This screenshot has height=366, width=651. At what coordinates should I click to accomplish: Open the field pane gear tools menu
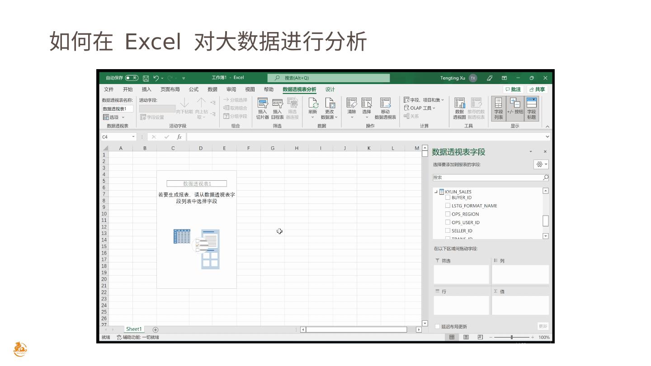pyautogui.click(x=541, y=164)
